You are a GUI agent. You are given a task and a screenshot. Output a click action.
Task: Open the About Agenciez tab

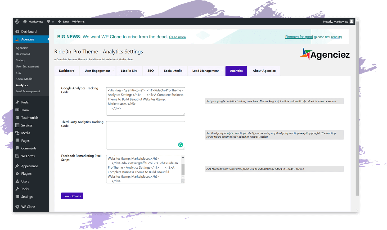[x=264, y=71]
